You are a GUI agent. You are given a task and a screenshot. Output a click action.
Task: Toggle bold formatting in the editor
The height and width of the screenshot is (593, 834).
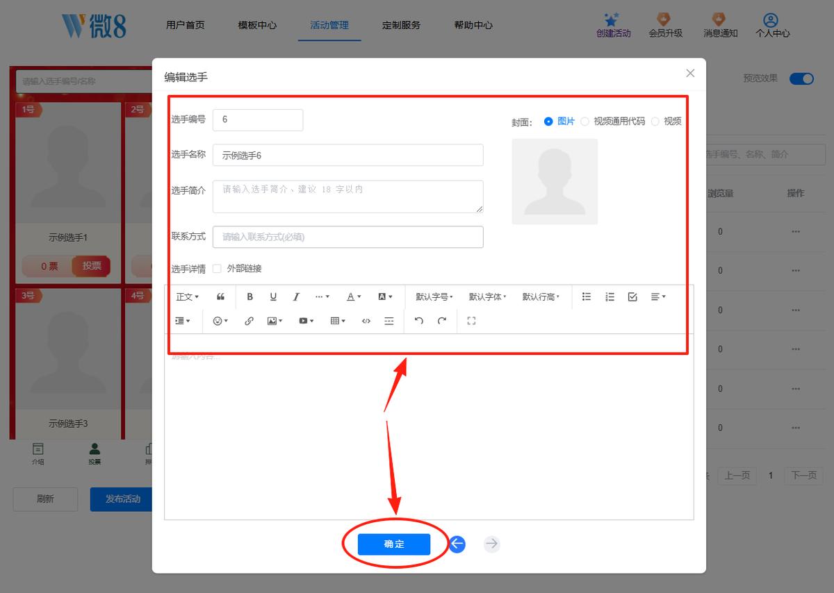point(250,296)
